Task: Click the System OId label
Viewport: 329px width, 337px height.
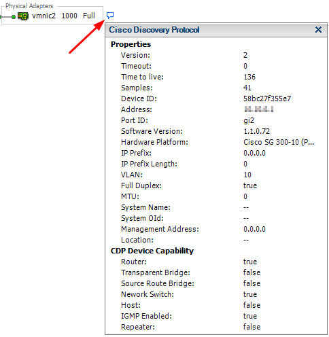Action: pos(142,218)
